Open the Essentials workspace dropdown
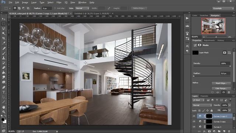Viewport: 236px width, 133px height. [x=223, y=8]
